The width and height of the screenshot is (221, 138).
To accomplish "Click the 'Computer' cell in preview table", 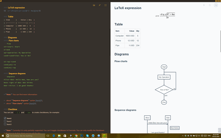I will point(120,36).
